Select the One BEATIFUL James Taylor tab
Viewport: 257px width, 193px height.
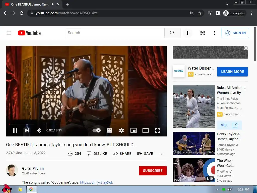coord(30,5)
